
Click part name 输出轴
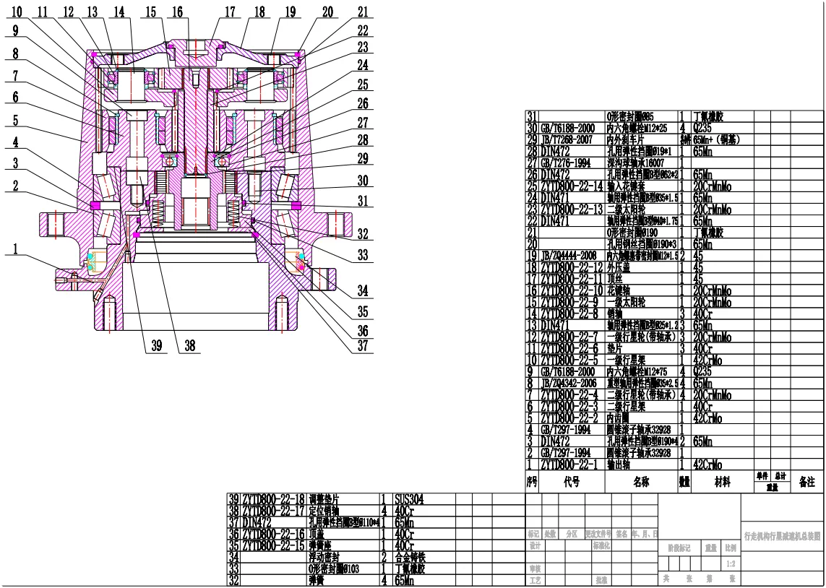point(619,464)
